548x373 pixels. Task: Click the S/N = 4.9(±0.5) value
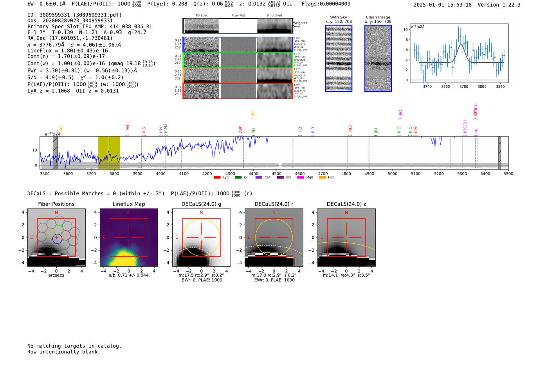[50, 77]
